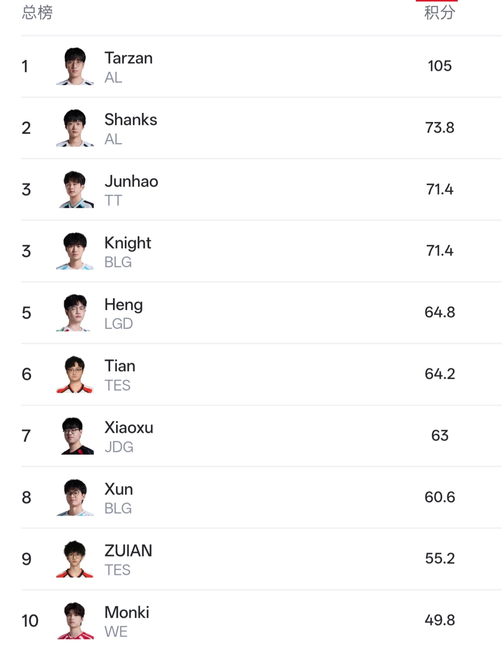Tap Xun's player photo

pyautogui.click(x=75, y=497)
